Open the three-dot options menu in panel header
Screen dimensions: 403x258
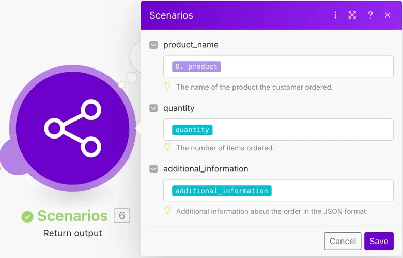click(x=335, y=15)
